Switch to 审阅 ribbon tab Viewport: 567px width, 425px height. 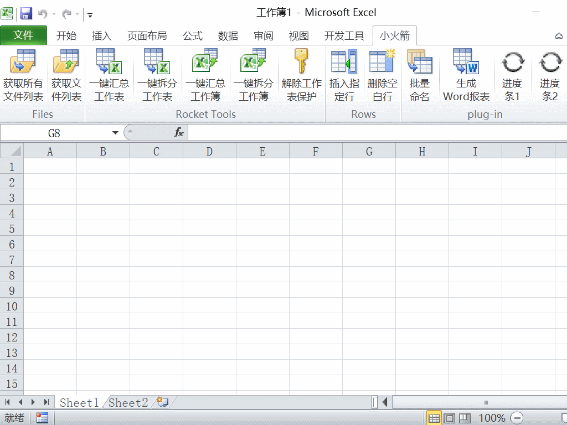(263, 36)
